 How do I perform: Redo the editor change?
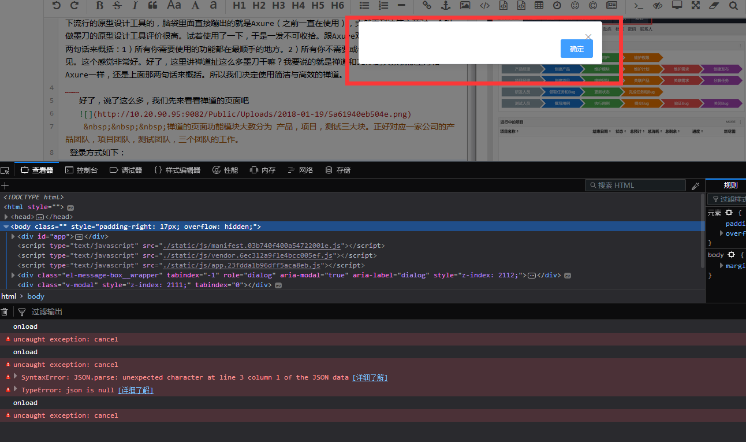[x=74, y=6]
